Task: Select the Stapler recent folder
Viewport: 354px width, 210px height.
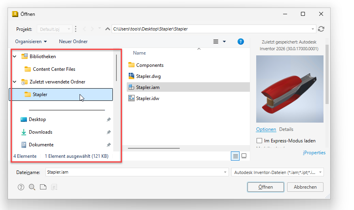Action: coord(61,95)
